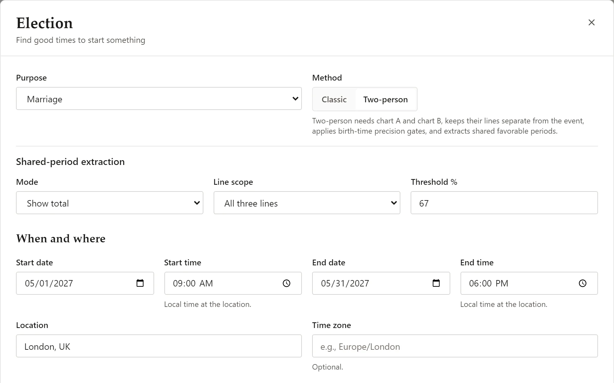Click the Start date field 05/01/2027
Screen dimensions: 614x383
point(85,283)
